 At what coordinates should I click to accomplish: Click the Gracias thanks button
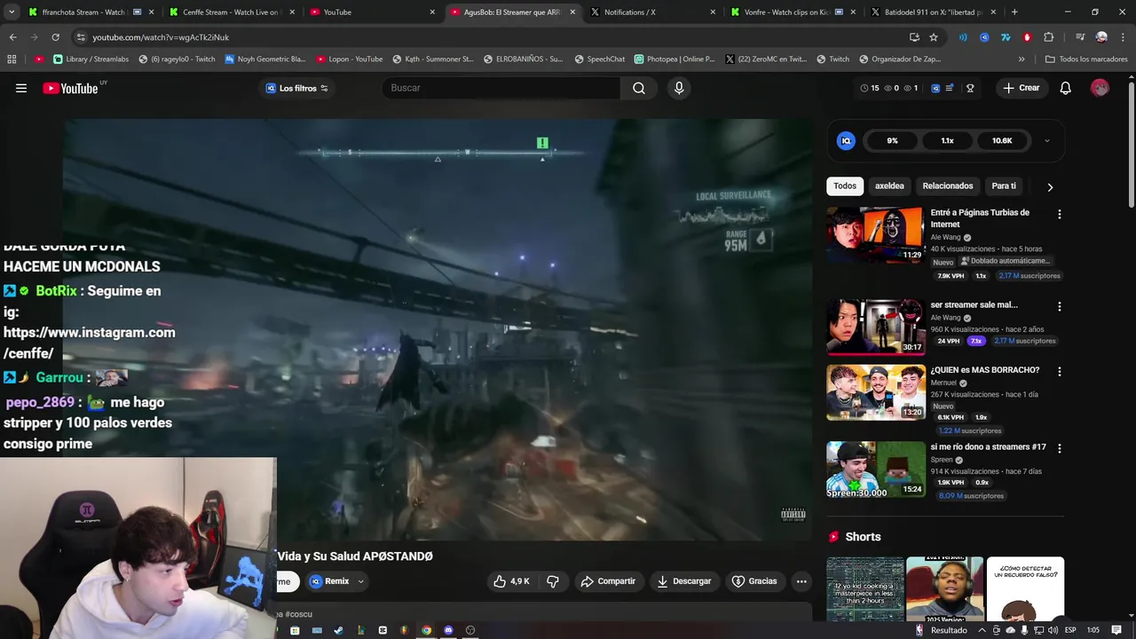point(754,581)
